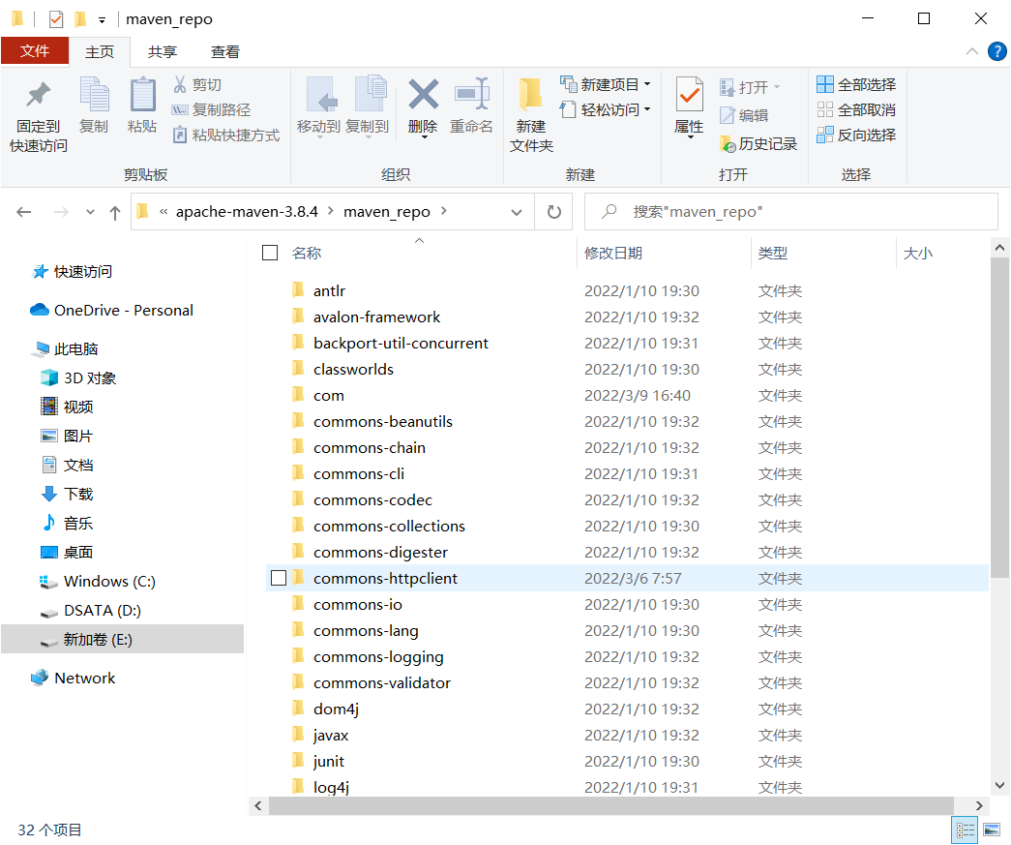
Task: Navigate back with the left arrow
Action: point(23,211)
